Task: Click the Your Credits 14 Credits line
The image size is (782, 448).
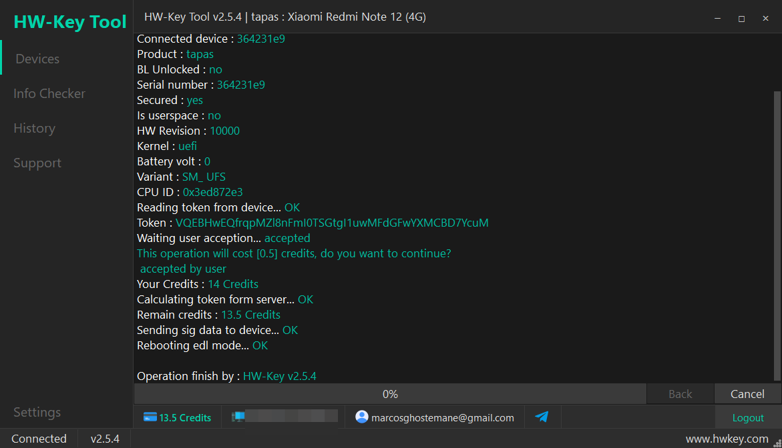Action: 198,284
